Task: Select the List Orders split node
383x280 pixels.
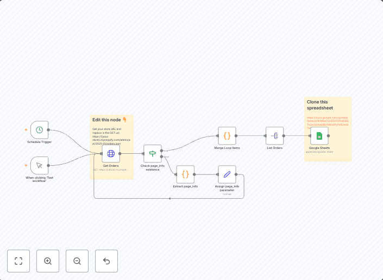Action: coord(274,135)
